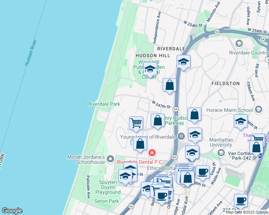Click the Riverdale Country school pin
Viewport: 269px width, 215px height.
tap(239, 44)
